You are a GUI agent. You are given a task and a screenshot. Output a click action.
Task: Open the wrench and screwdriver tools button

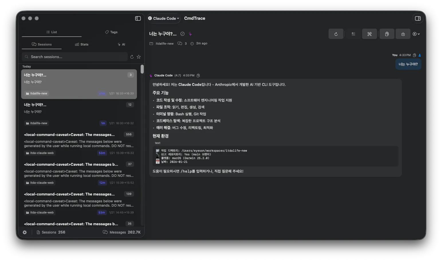(x=370, y=34)
